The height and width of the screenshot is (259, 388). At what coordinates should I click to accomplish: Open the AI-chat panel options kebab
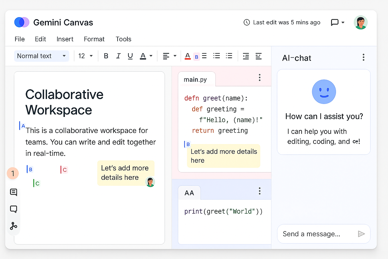coord(363,57)
